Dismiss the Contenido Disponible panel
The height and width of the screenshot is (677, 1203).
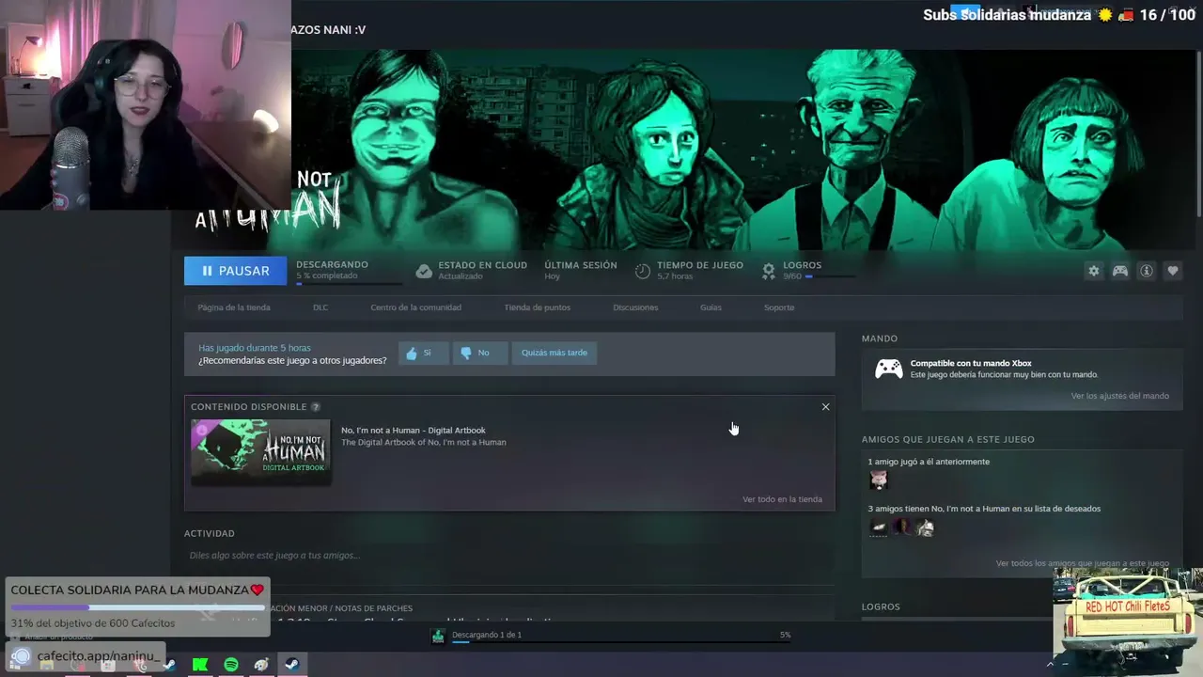[825, 407]
